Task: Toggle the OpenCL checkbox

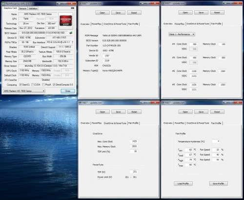Action: click(20, 85)
